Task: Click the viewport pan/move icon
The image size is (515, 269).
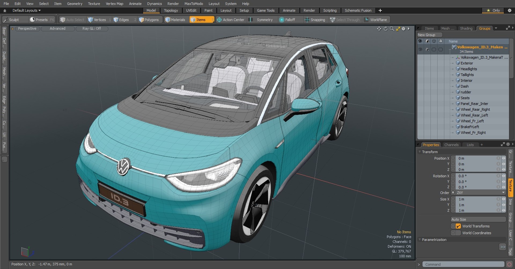Action: coord(379,29)
